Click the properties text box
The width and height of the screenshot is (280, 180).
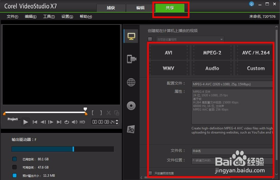coord(232,107)
